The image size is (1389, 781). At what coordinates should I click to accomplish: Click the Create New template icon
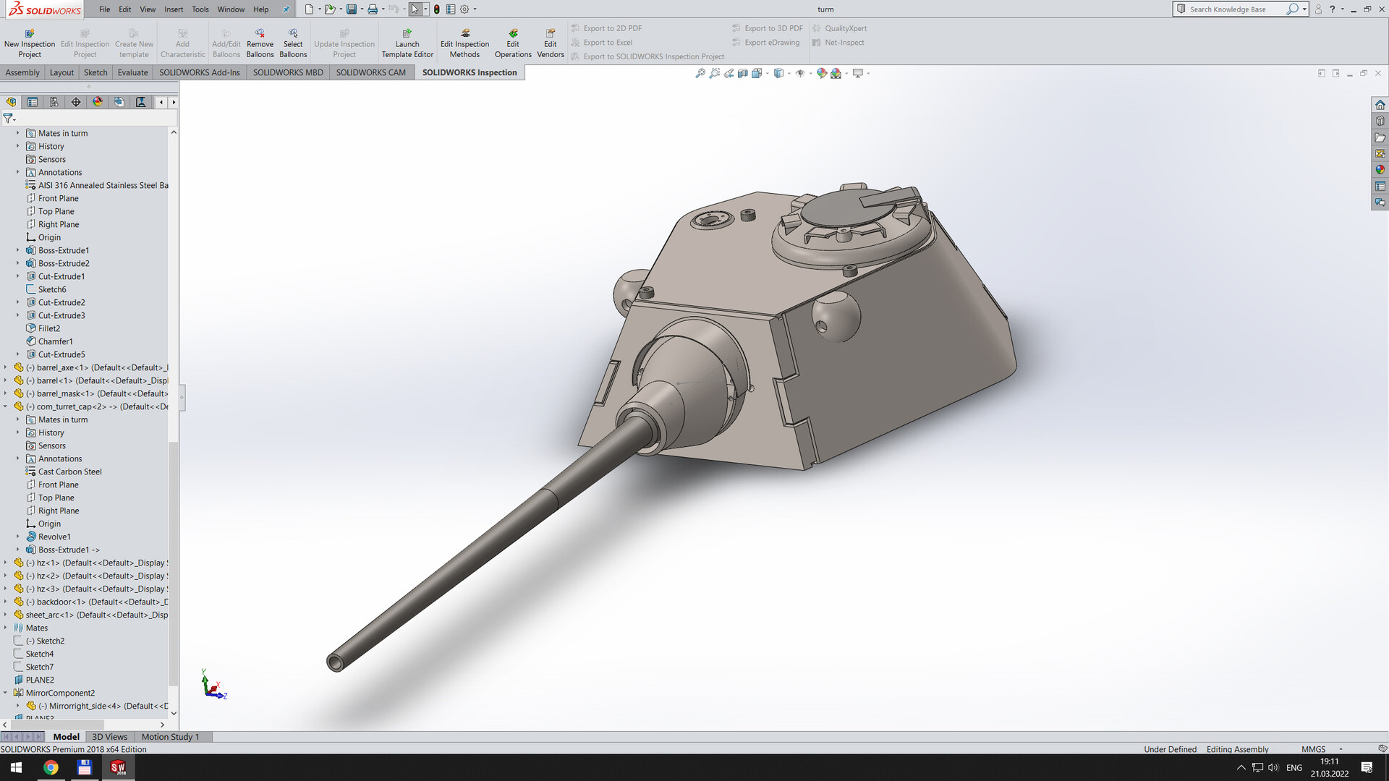pyautogui.click(x=134, y=41)
